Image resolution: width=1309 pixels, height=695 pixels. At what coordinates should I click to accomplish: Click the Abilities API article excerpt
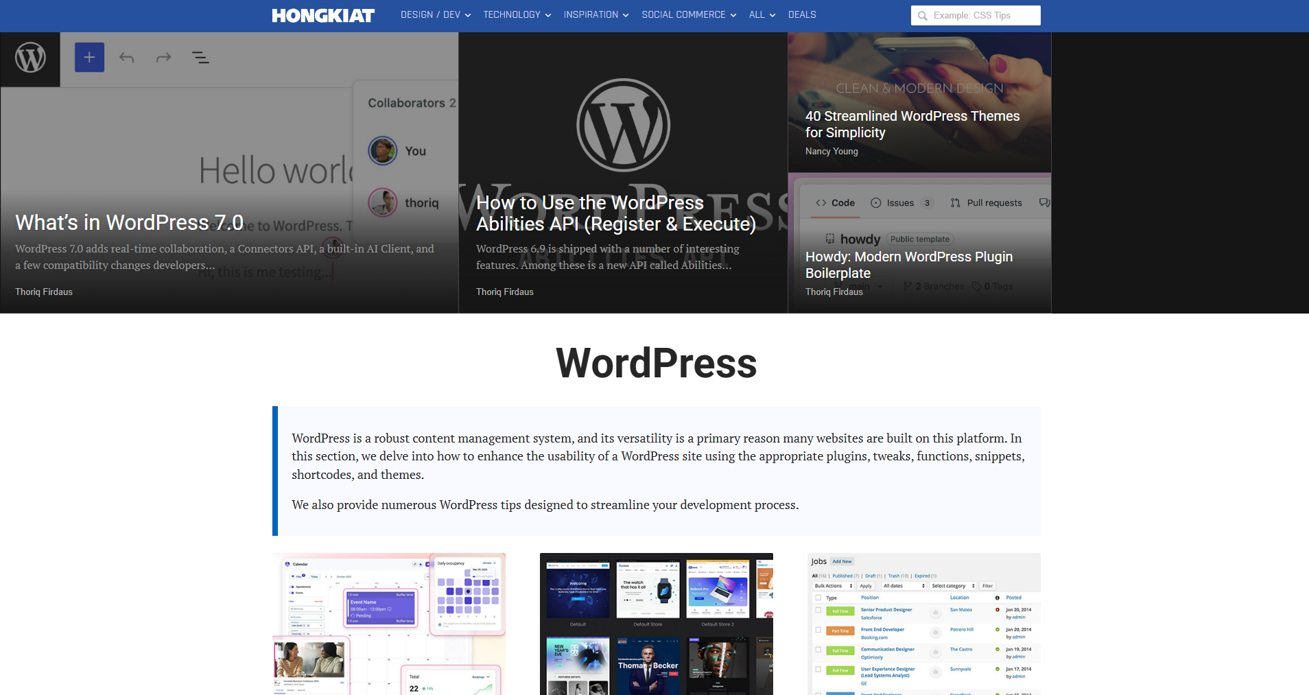(x=608, y=257)
